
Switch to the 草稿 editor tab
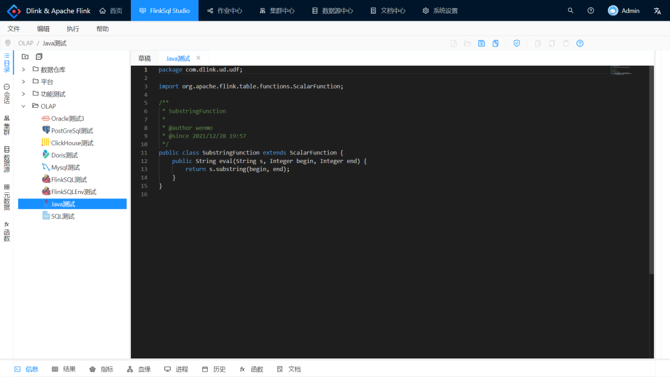145,58
